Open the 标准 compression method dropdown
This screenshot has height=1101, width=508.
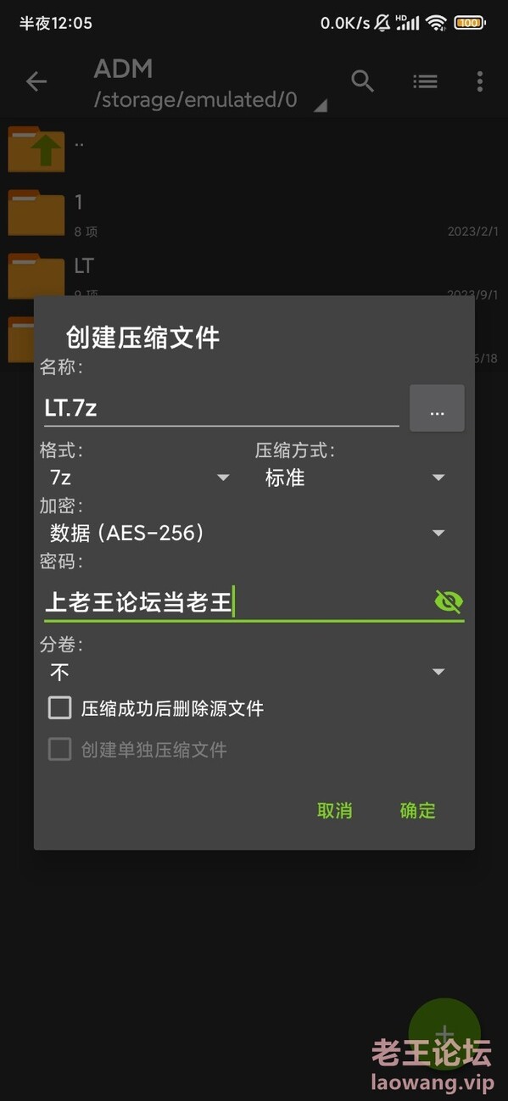tap(355, 478)
